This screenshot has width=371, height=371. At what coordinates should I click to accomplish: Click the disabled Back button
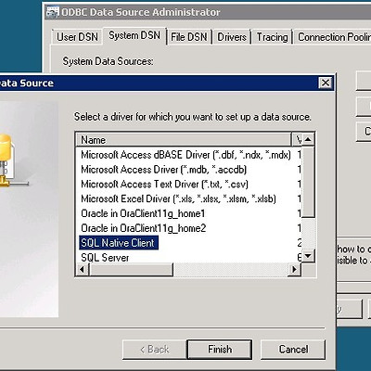coord(155,350)
